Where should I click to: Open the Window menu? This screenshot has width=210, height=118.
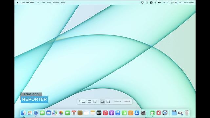coord(56,2)
